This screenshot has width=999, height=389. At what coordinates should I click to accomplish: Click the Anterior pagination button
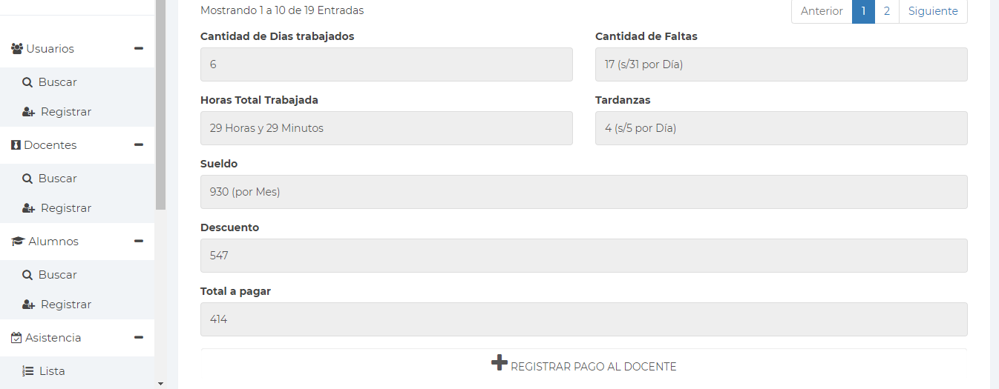pyautogui.click(x=822, y=11)
